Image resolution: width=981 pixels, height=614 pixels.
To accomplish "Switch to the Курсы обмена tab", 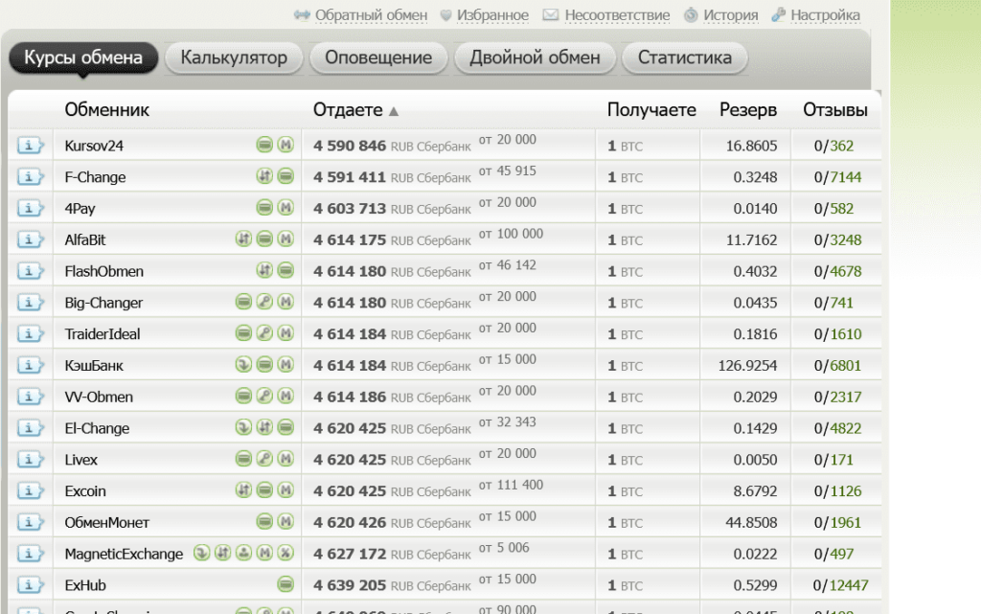I will (83, 57).
